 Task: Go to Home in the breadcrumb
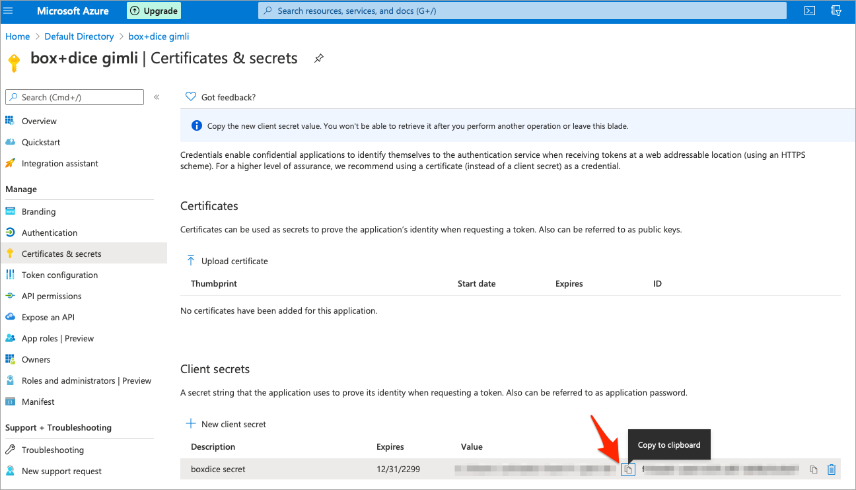point(18,36)
